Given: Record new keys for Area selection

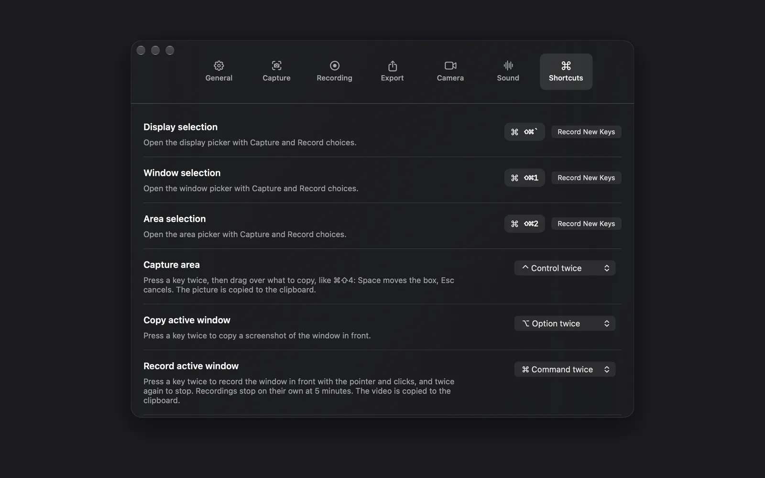Looking at the screenshot, I should pyautogui.click(x=586, y=224).
